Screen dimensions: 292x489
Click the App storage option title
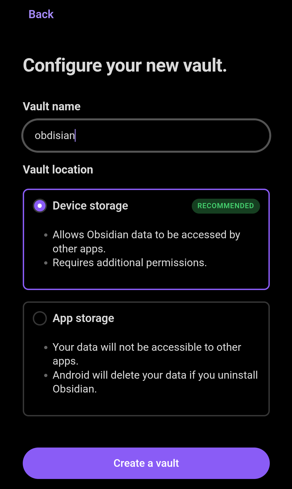point(83,318)
